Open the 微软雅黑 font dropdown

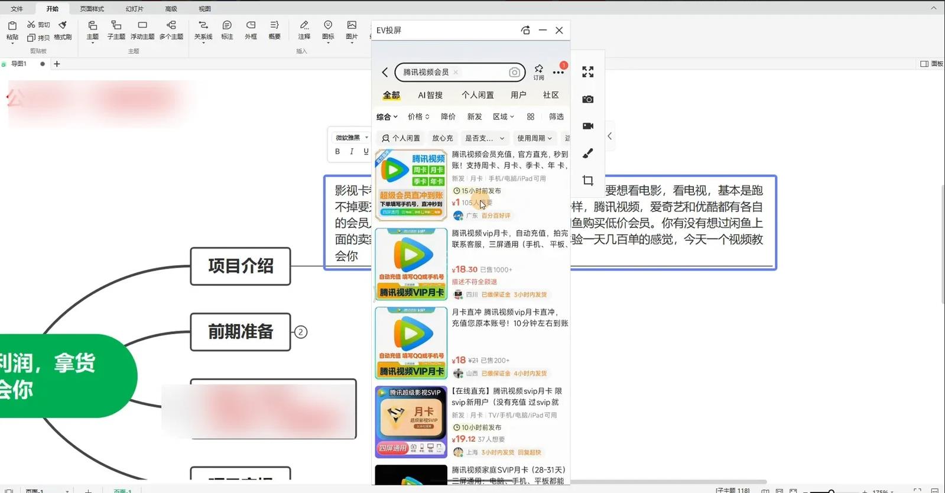352,138
